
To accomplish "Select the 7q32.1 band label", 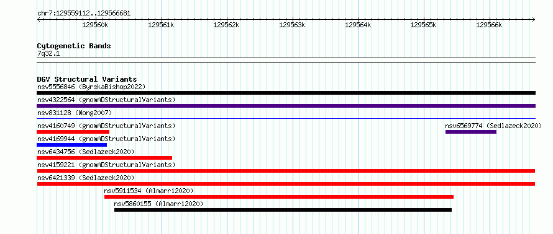I will point(48,53).
